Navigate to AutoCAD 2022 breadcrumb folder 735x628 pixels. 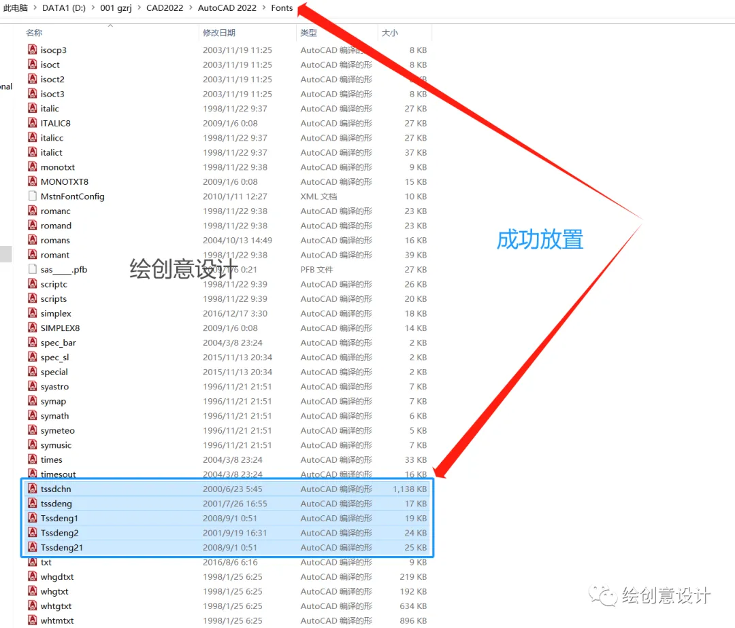pos(227,8)
